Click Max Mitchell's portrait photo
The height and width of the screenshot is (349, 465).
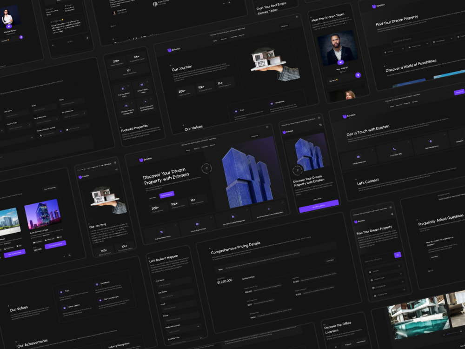pyautogui.click(x=337, y=47)
